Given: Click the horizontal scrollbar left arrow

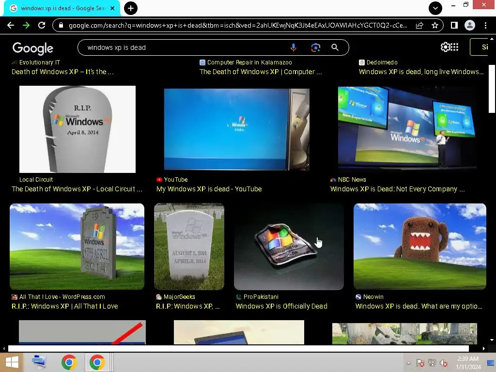Looking at the screenshot, I should pos(4,349).
